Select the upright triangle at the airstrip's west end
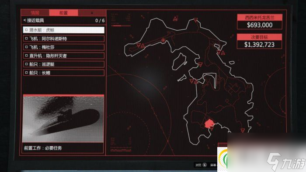This screenshot has height=172, width=306. (143, 46)
